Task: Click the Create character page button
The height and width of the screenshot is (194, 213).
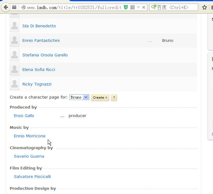Action: tap(100, 98)
